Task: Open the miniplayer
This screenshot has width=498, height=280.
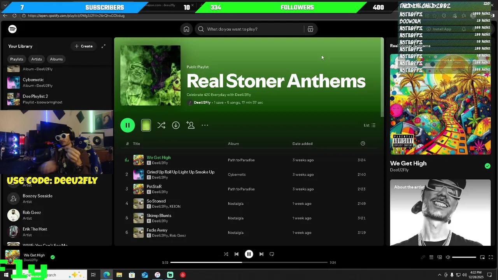Action: click(x=482, y=257)
